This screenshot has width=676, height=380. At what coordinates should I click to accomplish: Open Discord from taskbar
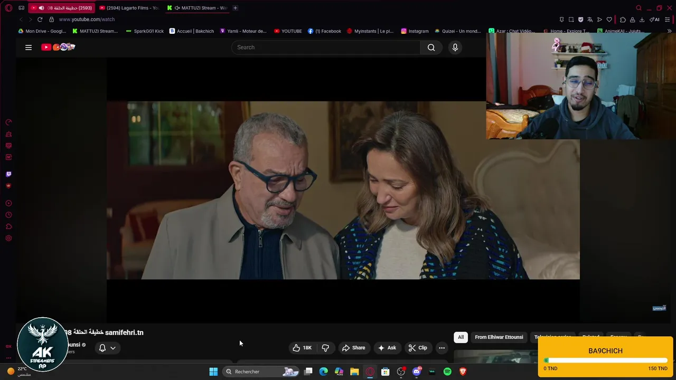pyautogui.click(x=417, y=372)
